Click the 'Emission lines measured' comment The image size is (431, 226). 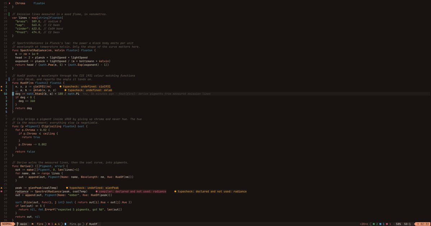point(60,14)
